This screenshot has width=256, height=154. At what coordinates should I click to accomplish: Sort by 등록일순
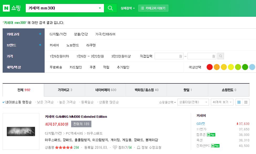87,102
